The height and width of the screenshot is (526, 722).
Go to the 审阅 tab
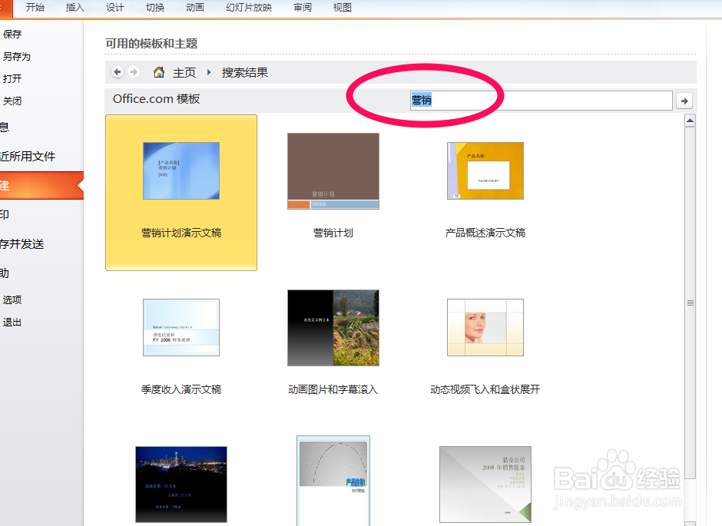tap(303, 8)
